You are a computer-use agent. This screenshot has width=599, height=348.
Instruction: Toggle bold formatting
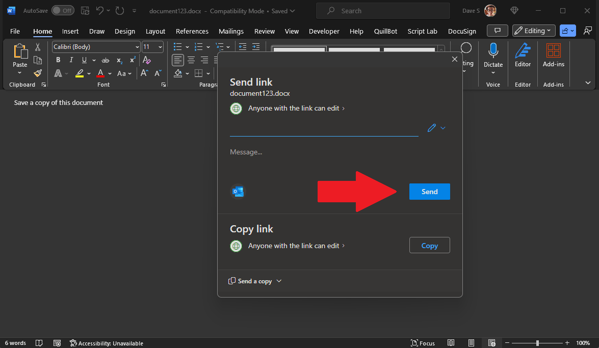[x=58, y=60]
